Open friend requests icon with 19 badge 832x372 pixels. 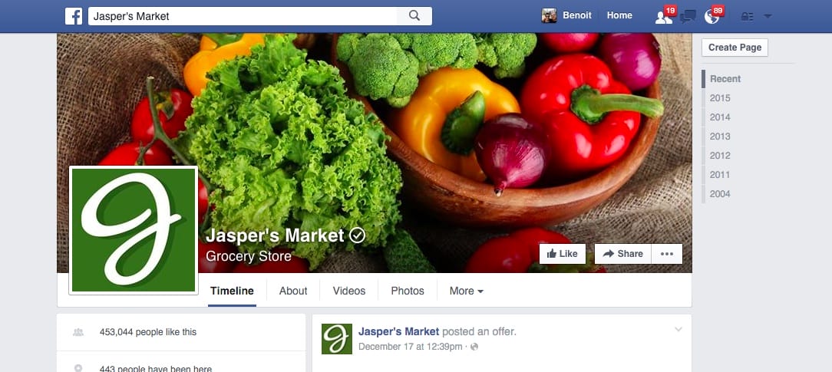click(x=664, y=17)
